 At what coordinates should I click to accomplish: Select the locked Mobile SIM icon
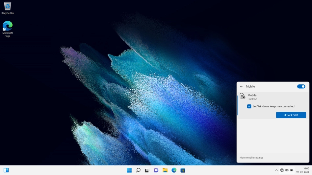coord(243,96)
